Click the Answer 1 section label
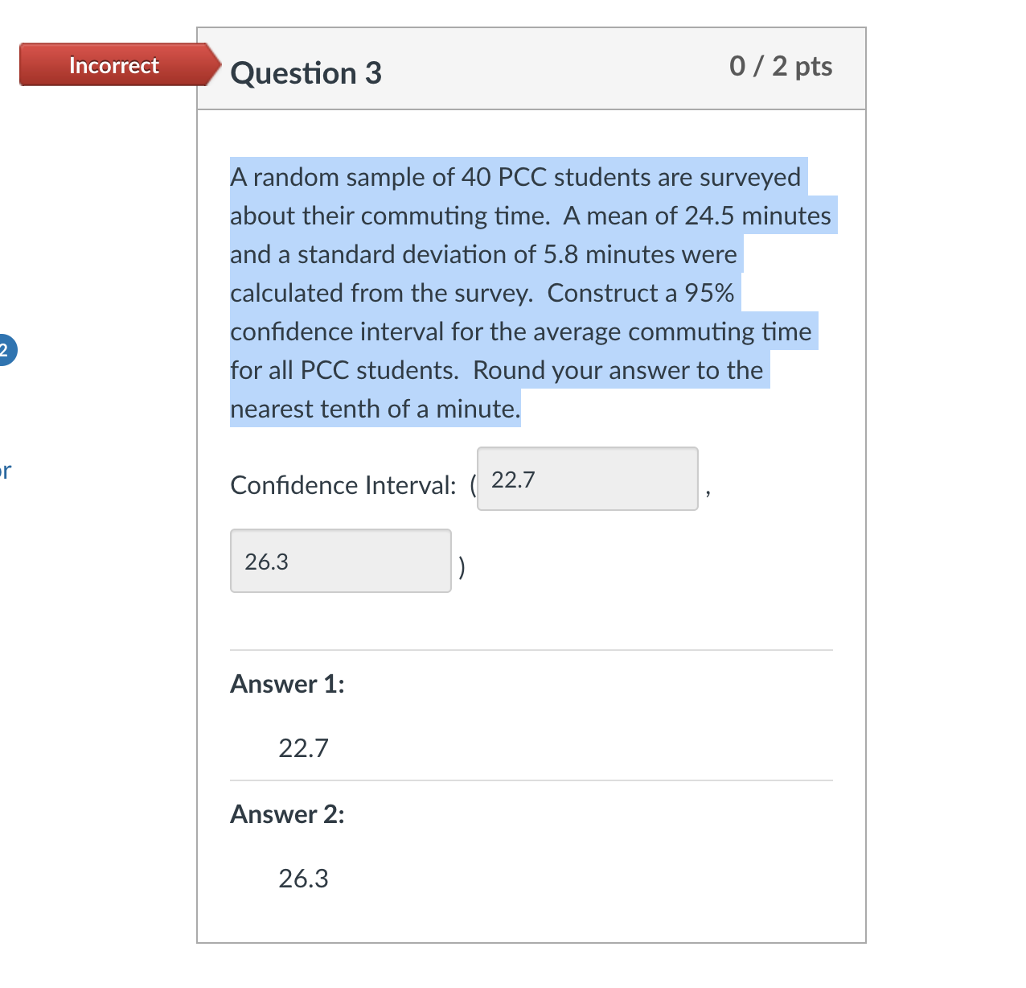 click(287, 684)
